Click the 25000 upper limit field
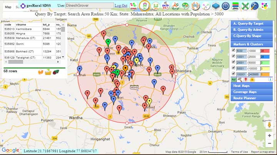This screenshot has height=155, width=277. pyautogui.click(x=254, y=57)
